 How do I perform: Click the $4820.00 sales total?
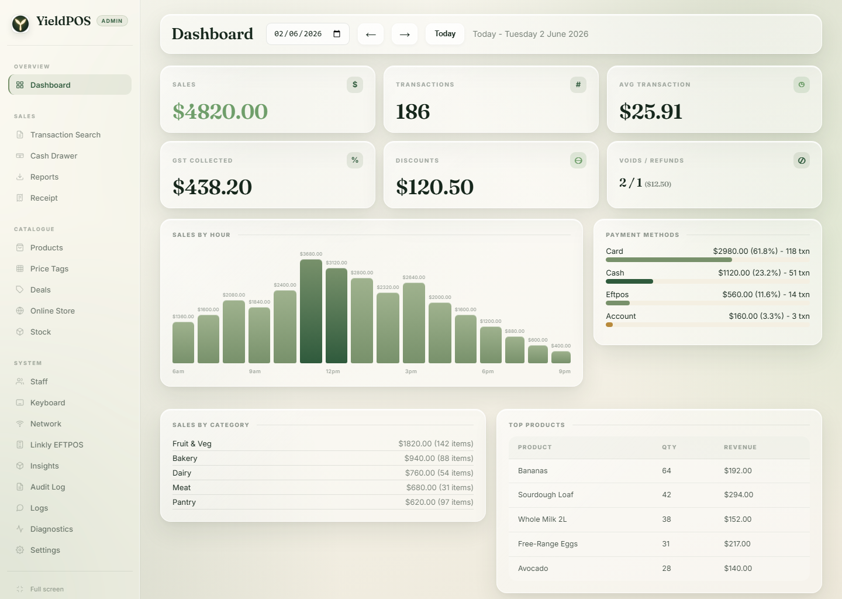[220, 112]
